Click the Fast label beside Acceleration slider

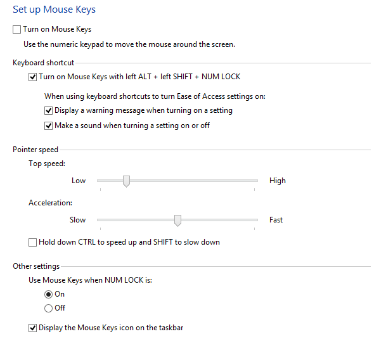coord(276,220)
